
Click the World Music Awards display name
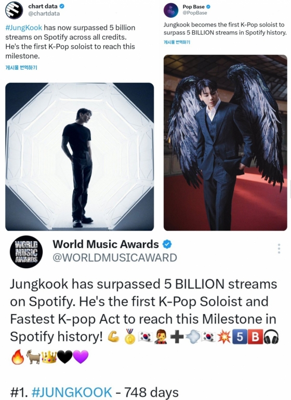[105, 244]
